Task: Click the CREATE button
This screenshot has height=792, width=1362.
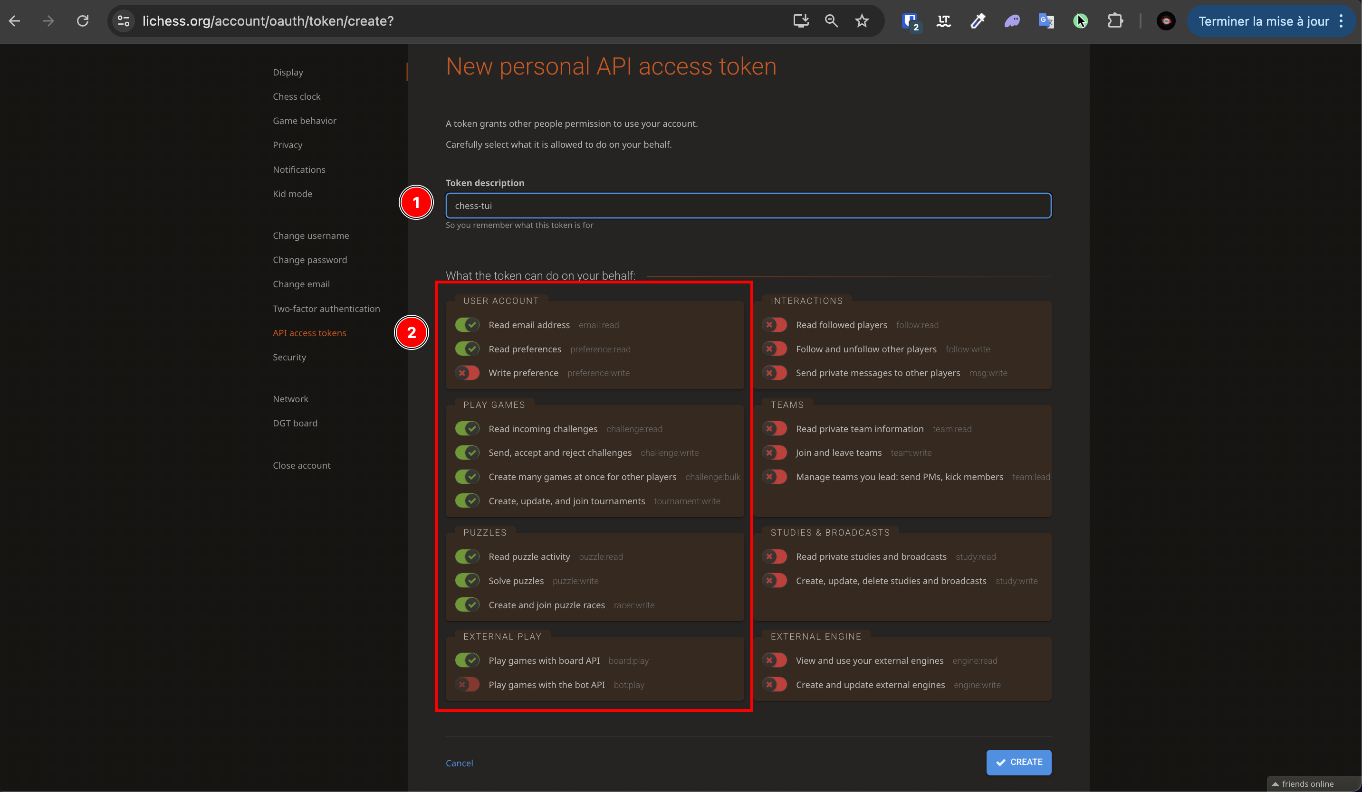Action: 1018,762
